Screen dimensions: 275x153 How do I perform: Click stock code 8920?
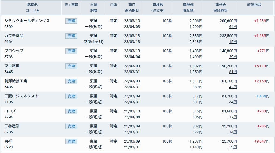pos(9,147)
